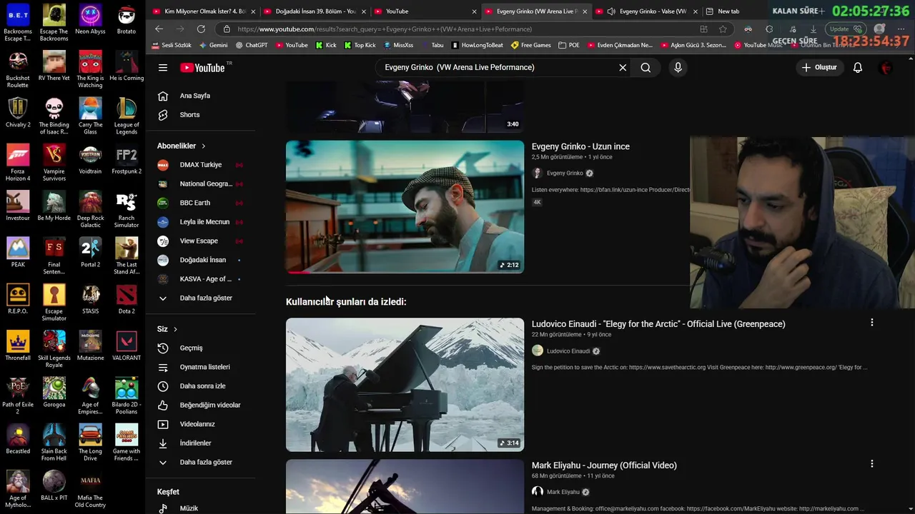This screenshot has height=514, width=915.
Task: Launch the Neon Abyss desktop icon
Action: click(90, 19)
